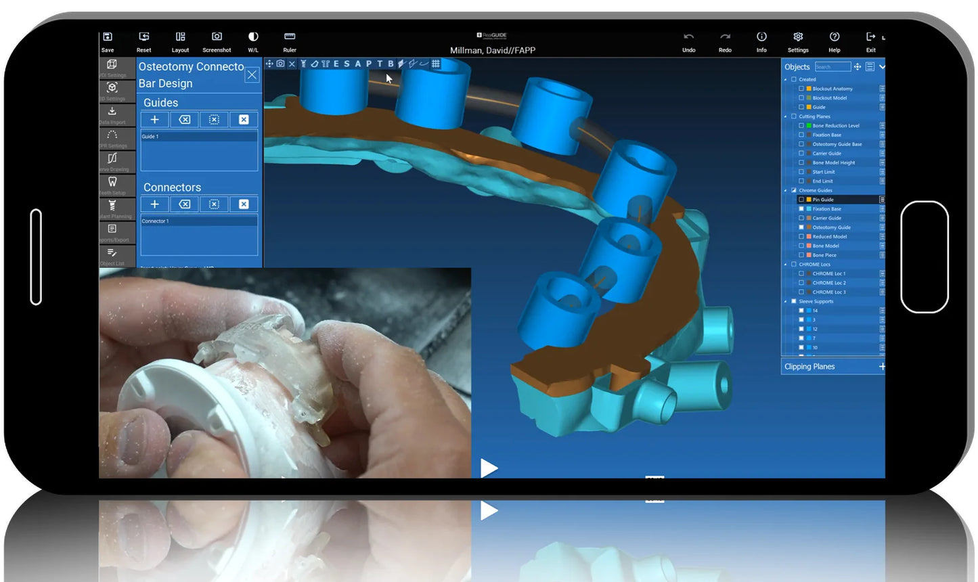This screenshot has height=582, width=978.
Task: Toggle the Osteotomy Guide checkbox
Action: click(801, 227)
